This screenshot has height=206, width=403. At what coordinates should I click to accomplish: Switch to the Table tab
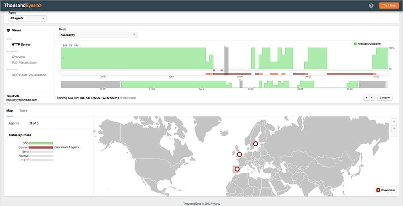point(23,110)
